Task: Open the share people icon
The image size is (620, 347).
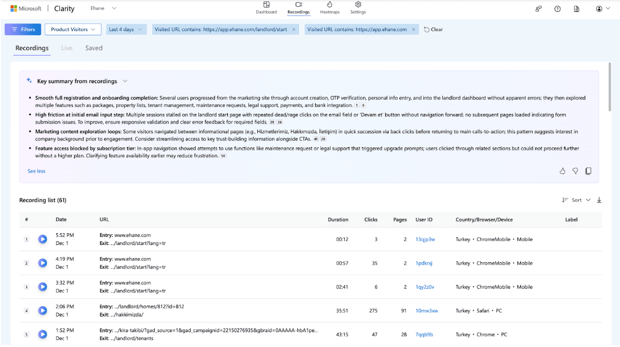Action: [x=538, y=9]
